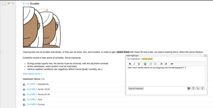Collapse related items via Hide related items
The height and width of the screenshot is (108, 213).
[33, 74]
